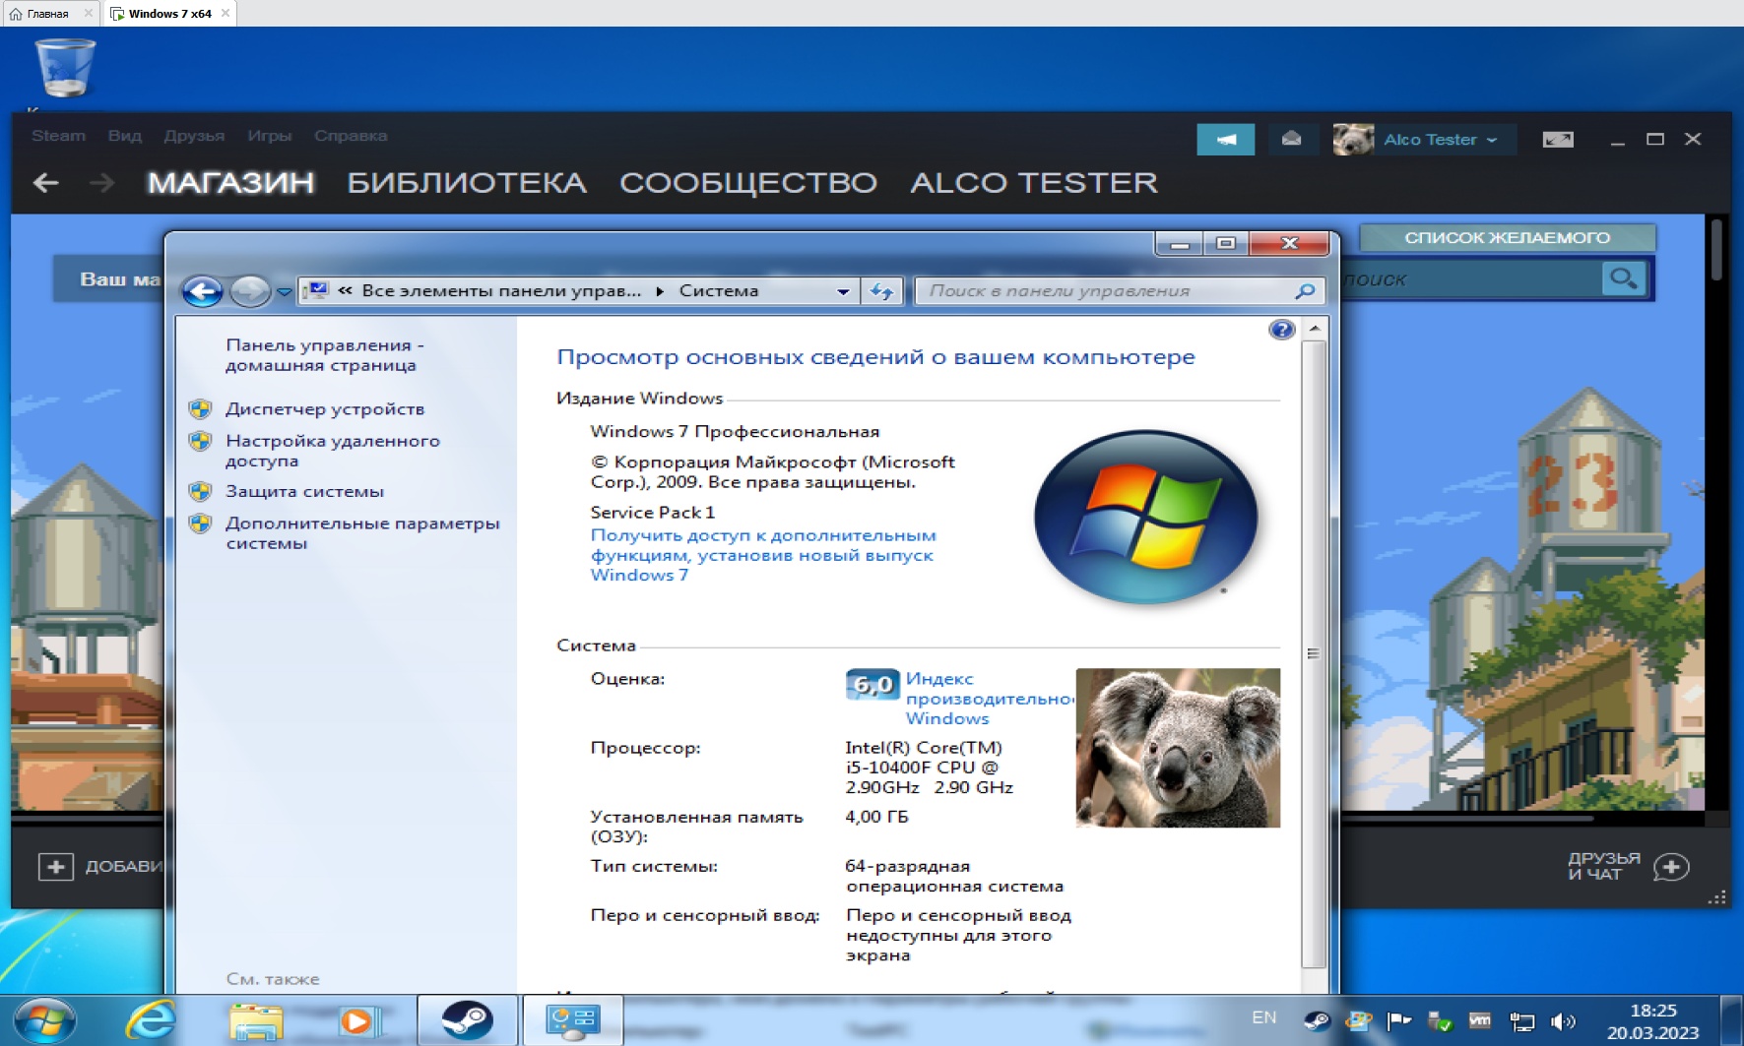
Task: Click the refresh button in address bar
Action: tap(881, 291)
